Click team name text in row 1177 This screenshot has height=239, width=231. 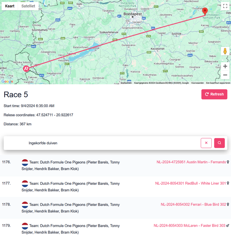71,187
